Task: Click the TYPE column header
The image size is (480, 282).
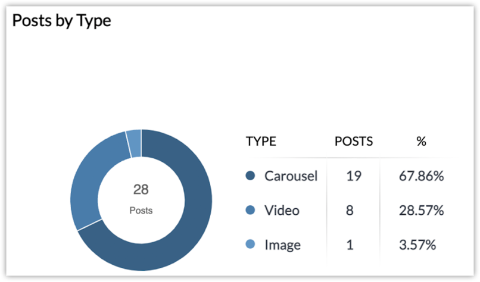Action: pyautogui.click(x=261, y=142)
